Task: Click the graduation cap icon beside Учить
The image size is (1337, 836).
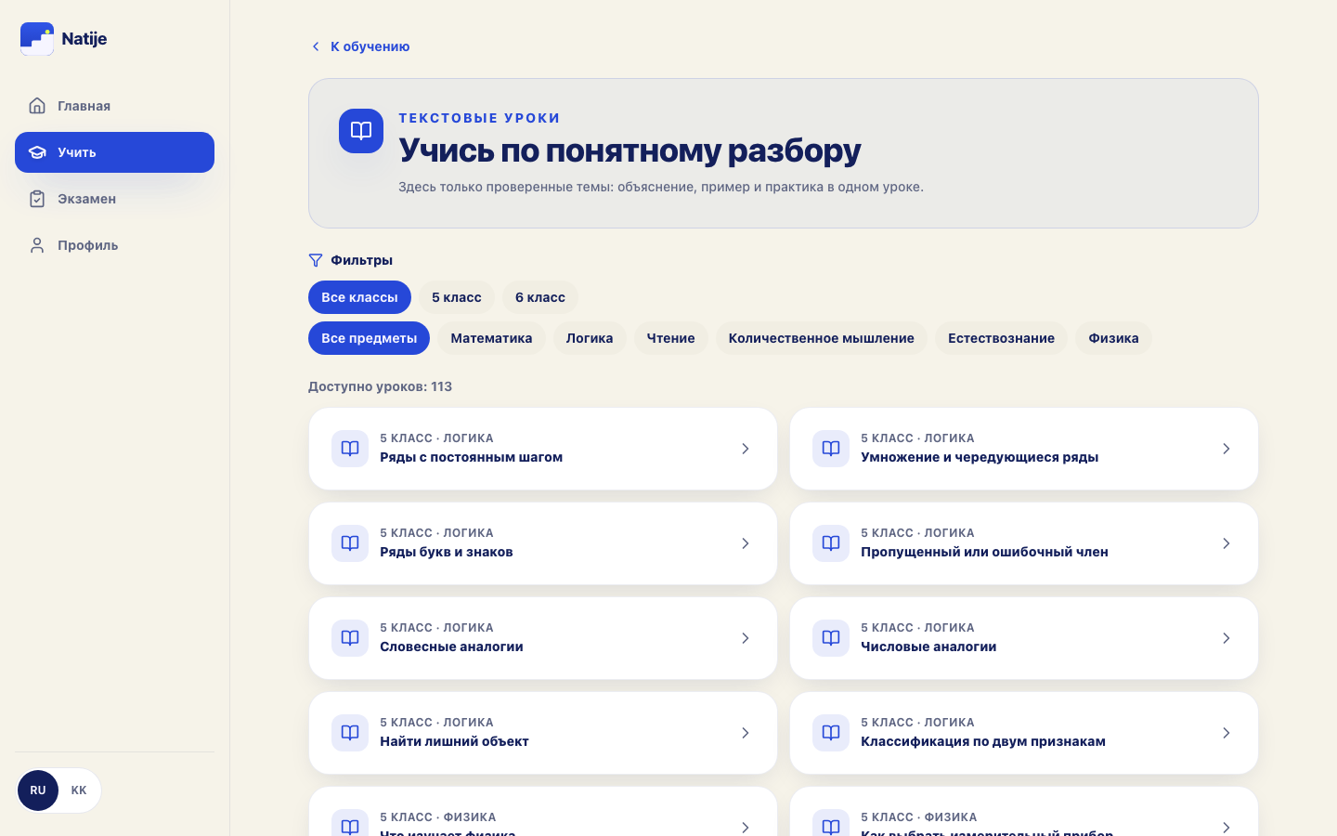Action: coord(37,152)
